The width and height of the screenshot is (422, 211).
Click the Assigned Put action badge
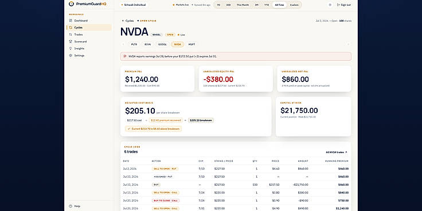(x=163, y=177)
